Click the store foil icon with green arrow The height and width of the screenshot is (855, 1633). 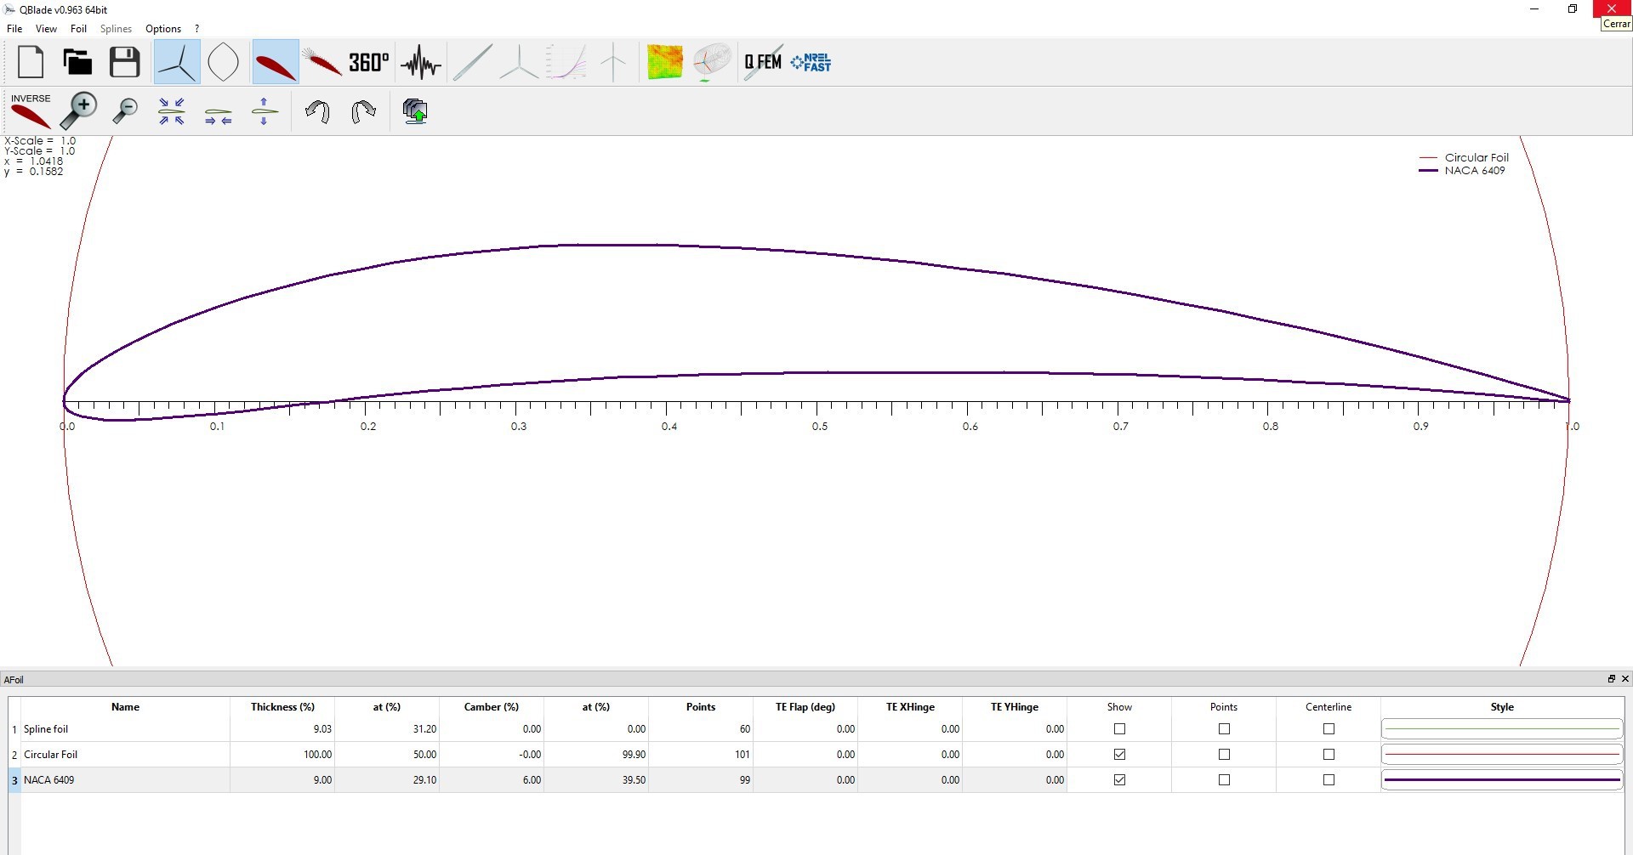415,111
